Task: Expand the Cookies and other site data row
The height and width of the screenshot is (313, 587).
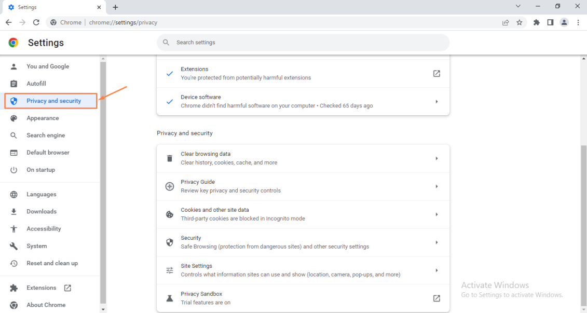Action: [x=436, y=214]
